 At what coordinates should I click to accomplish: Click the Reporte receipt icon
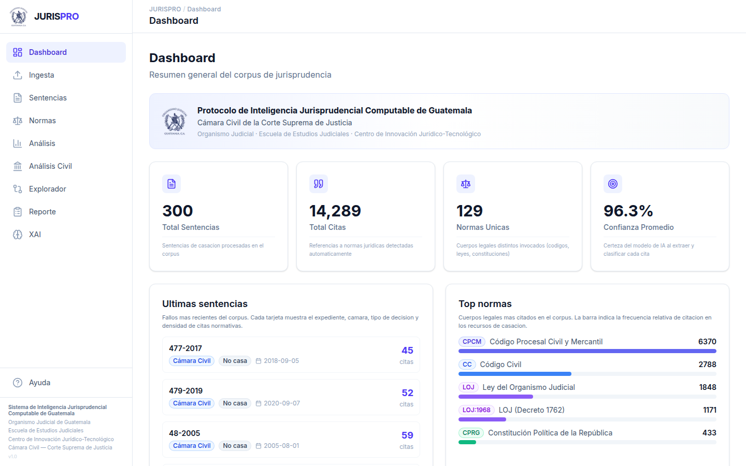click(x=16, y=211)
